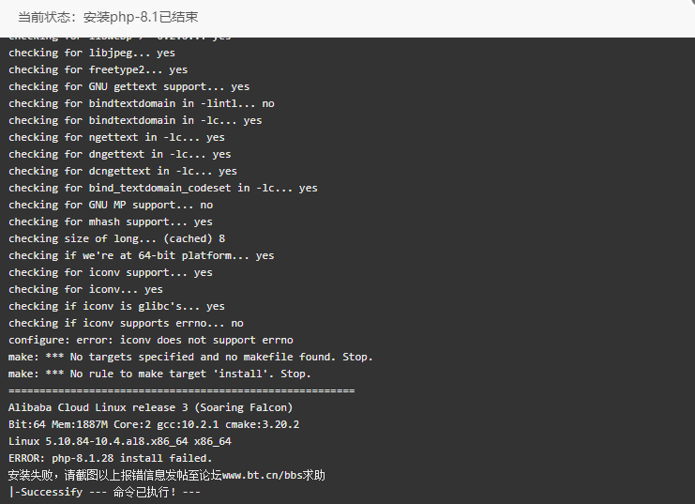Click the Linux 5.10.84 kernel version line
Viewport: 695px width, 504px height.
pyautogui.click(x=120, y=441)
